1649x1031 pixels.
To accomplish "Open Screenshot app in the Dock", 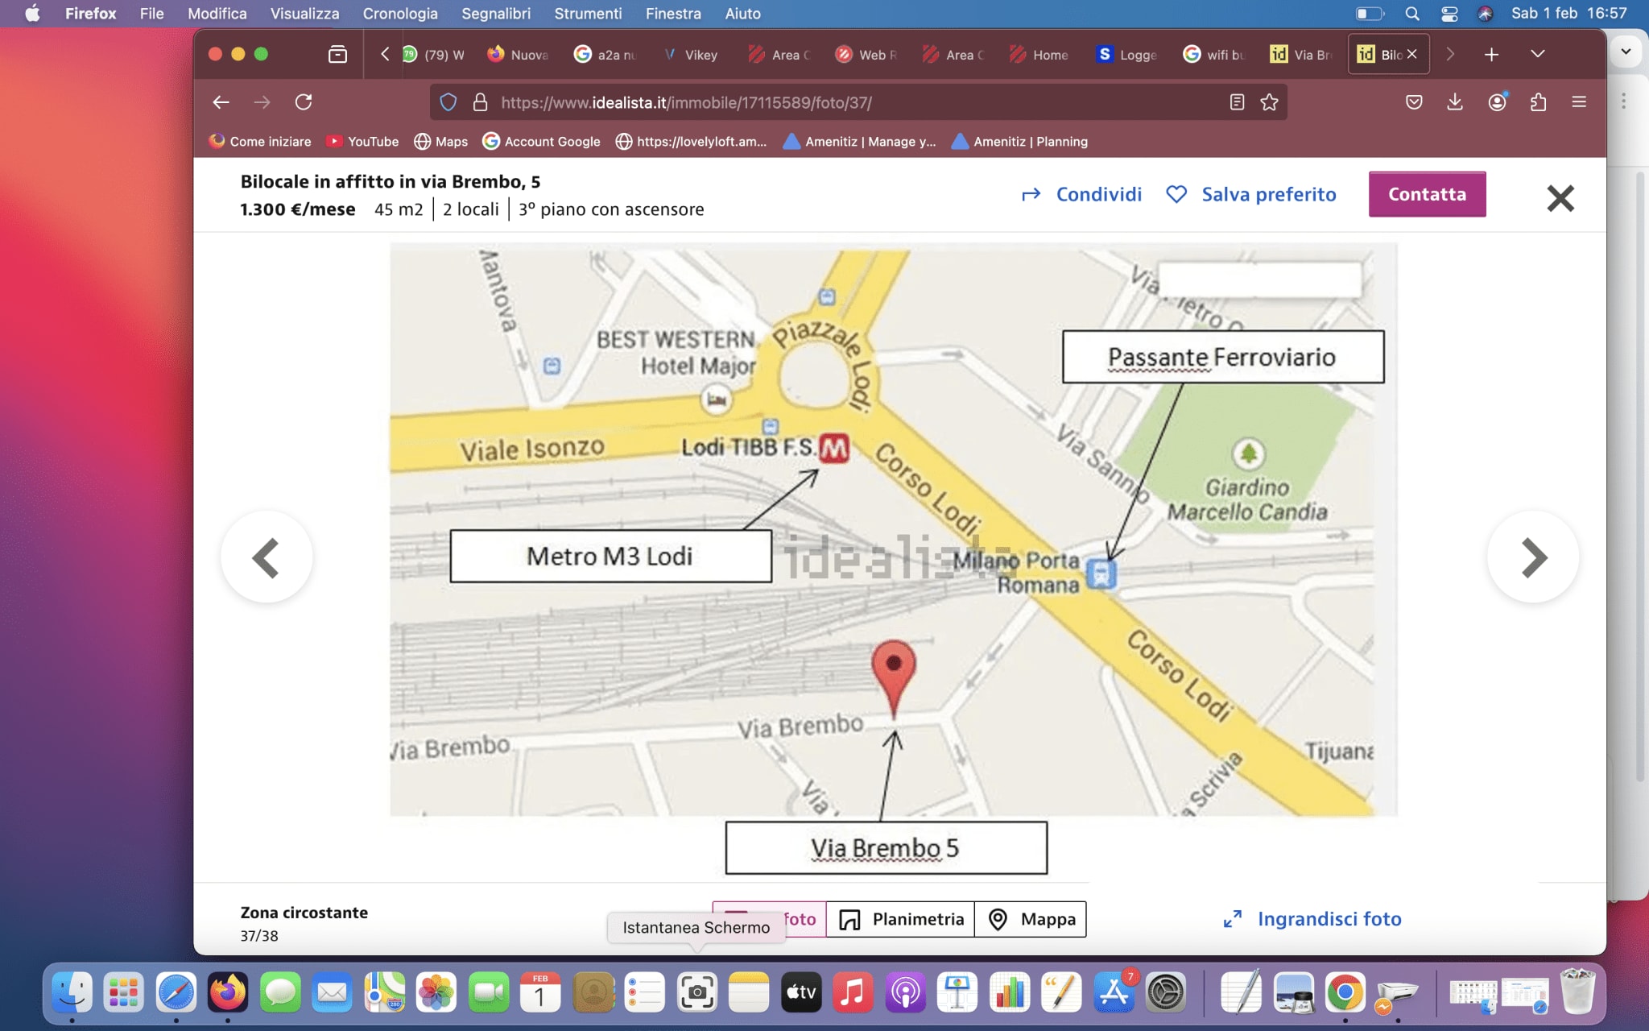I will [x=697, y=992].
